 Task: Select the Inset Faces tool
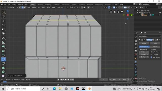(x=3, y=51)
